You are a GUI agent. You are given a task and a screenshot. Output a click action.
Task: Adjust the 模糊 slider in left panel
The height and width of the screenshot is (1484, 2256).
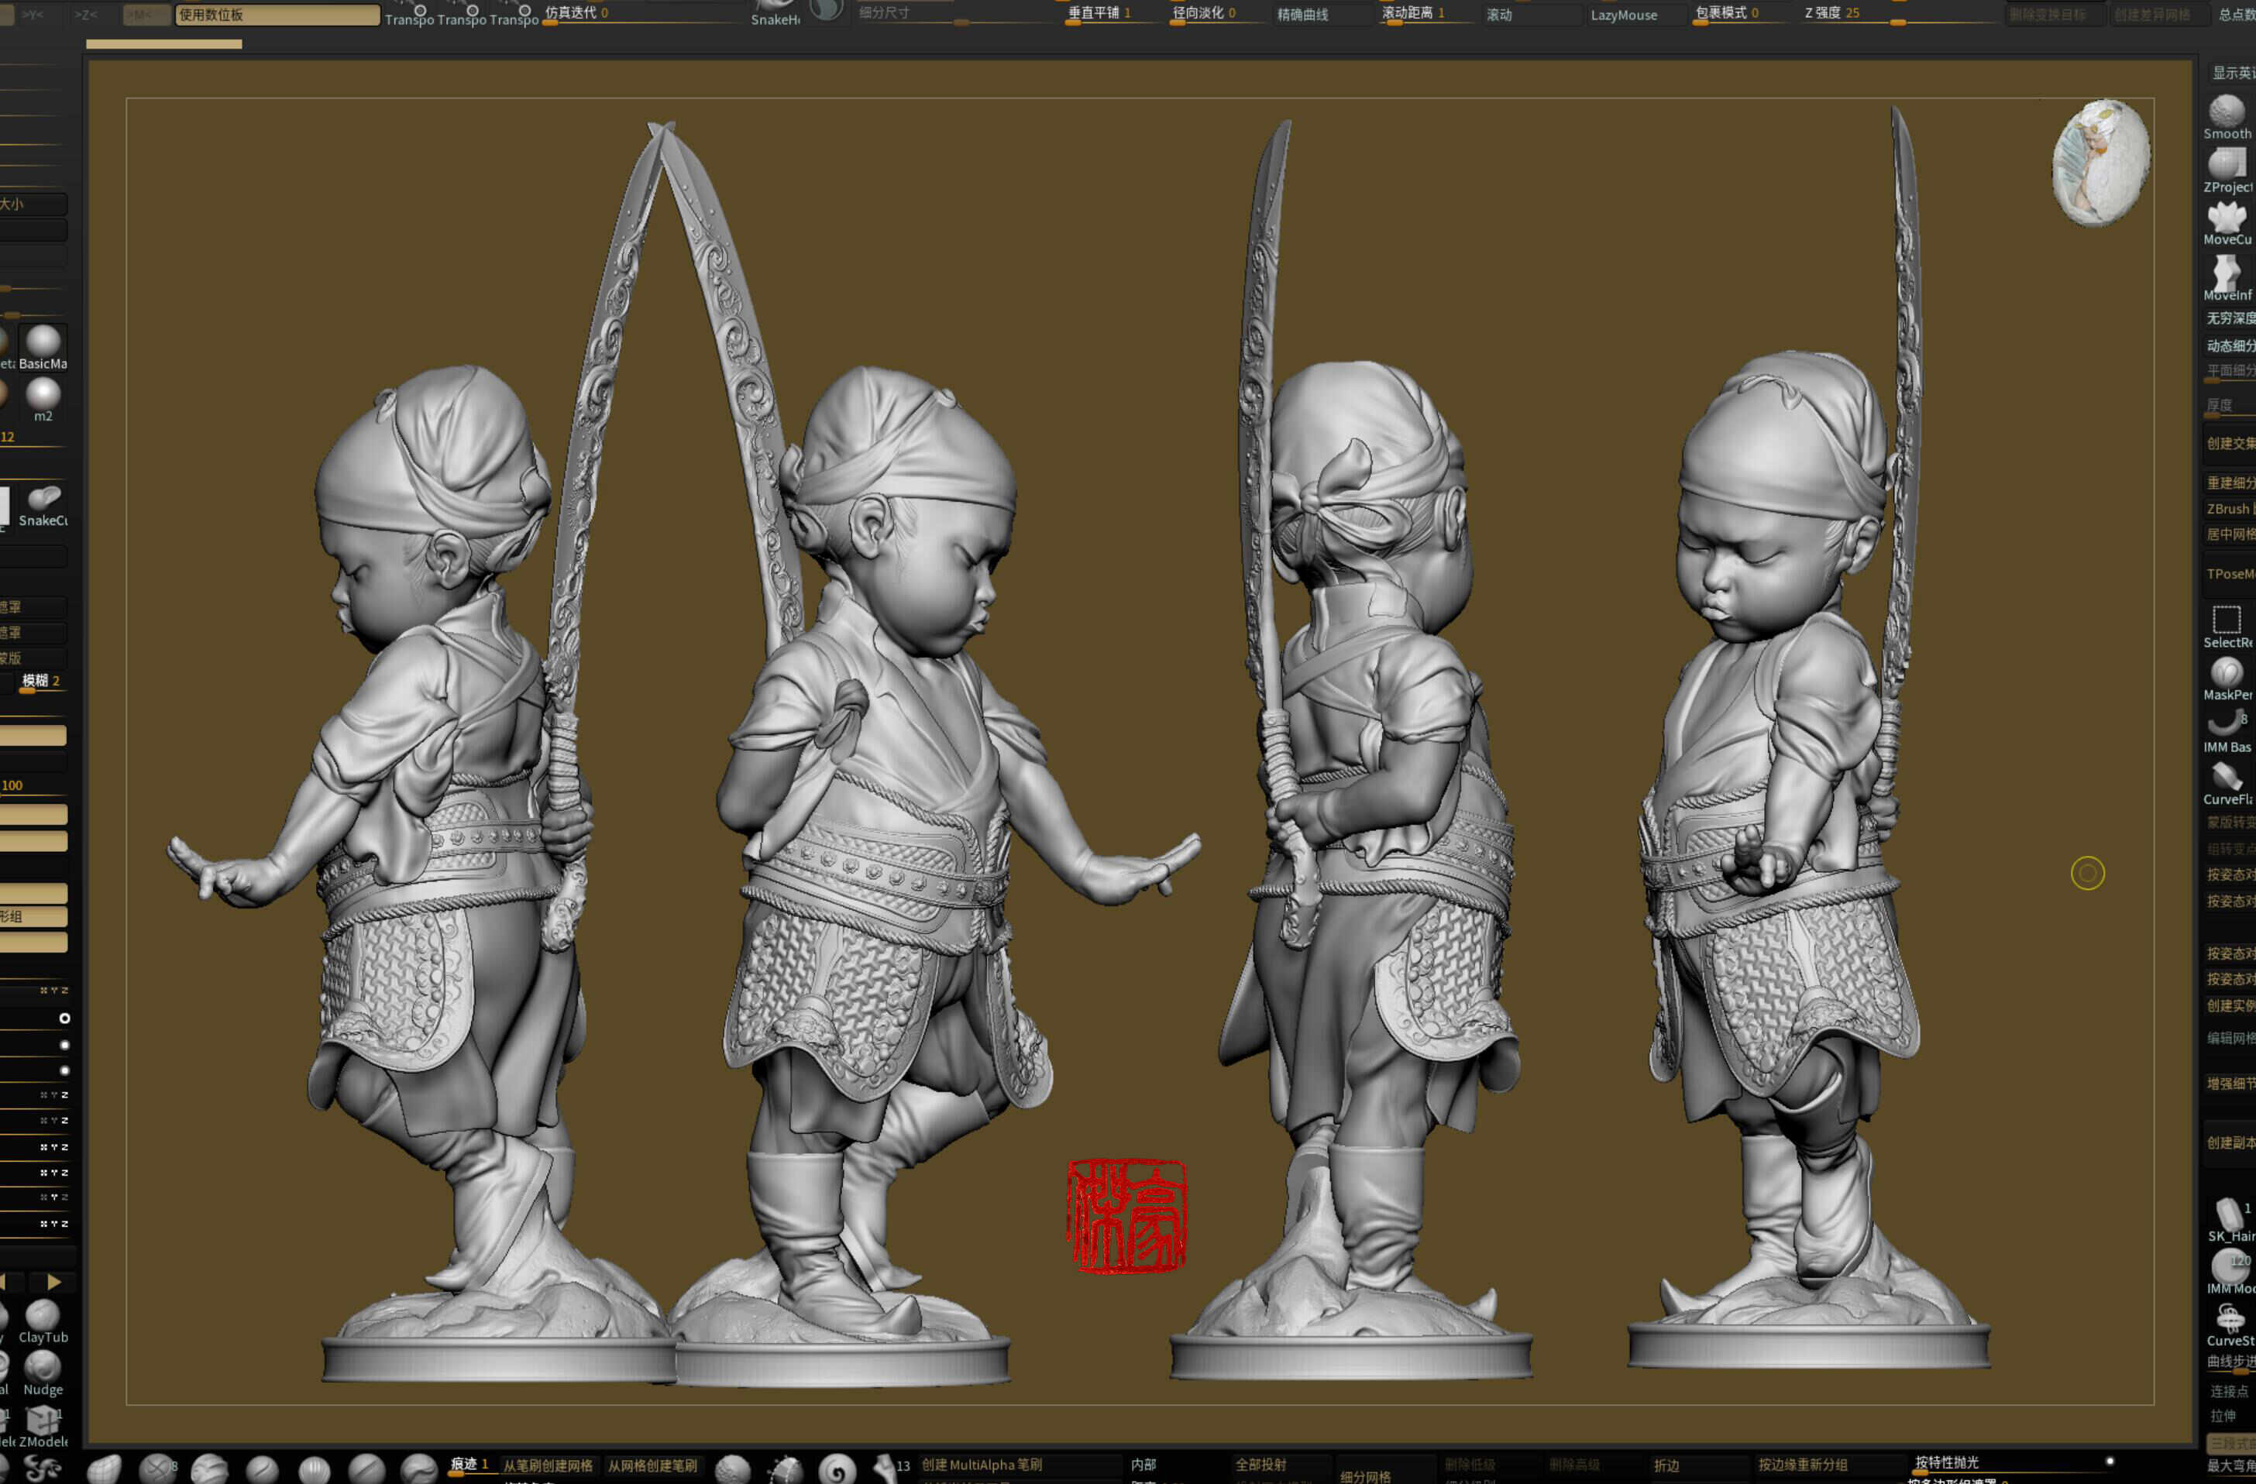[x=42, y=682]
